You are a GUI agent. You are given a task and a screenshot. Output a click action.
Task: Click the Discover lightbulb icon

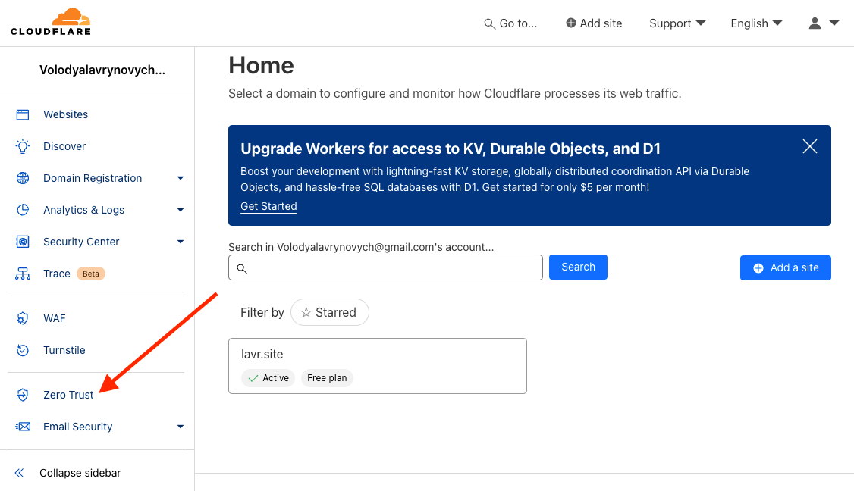[23, 146]
